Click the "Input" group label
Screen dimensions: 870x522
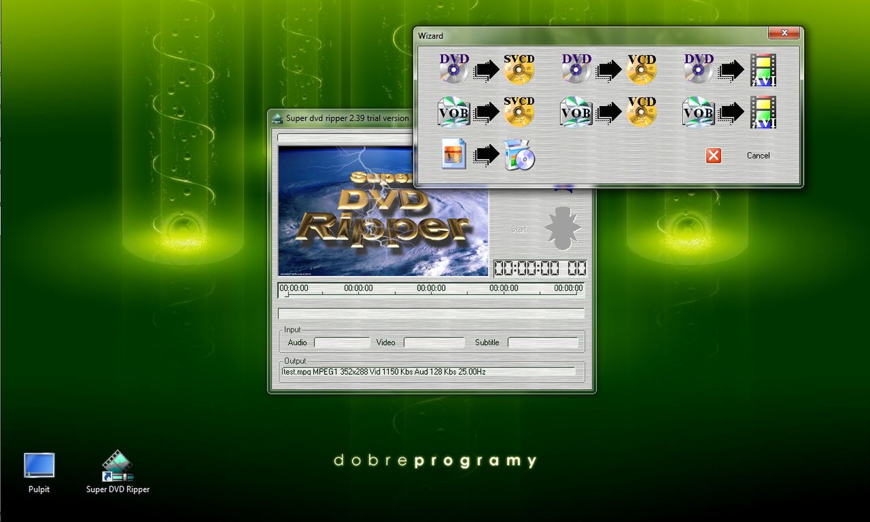[292, 330]
